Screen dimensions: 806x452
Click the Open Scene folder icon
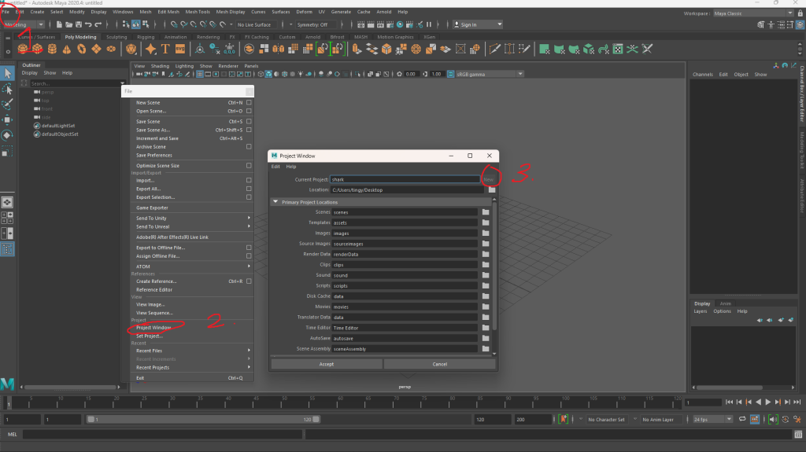click(69, 24)
